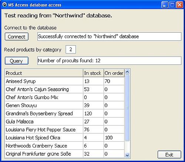
Task: Click the category number input field
Action: [71, 49]
